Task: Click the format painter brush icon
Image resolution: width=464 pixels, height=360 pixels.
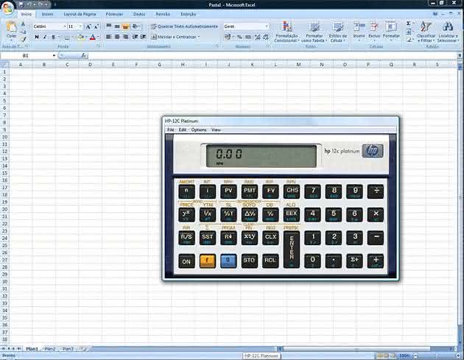Action: tap(23, 39)
